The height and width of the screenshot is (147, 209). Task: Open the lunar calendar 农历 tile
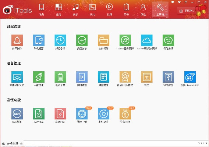click(147, 77)
